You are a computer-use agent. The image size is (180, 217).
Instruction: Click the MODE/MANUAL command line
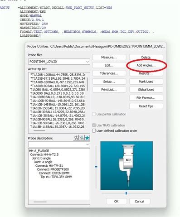31,16
